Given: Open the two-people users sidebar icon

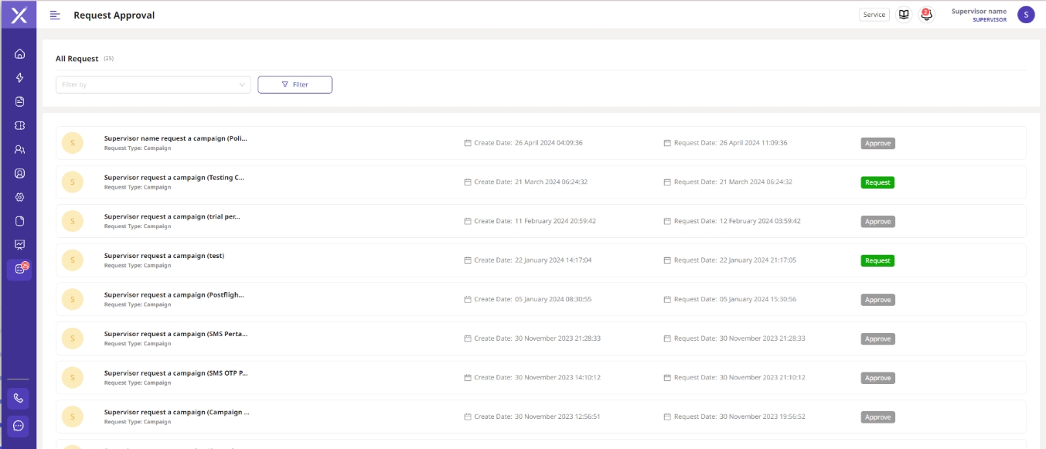Looking at the screenshot, I should (19, 149).
